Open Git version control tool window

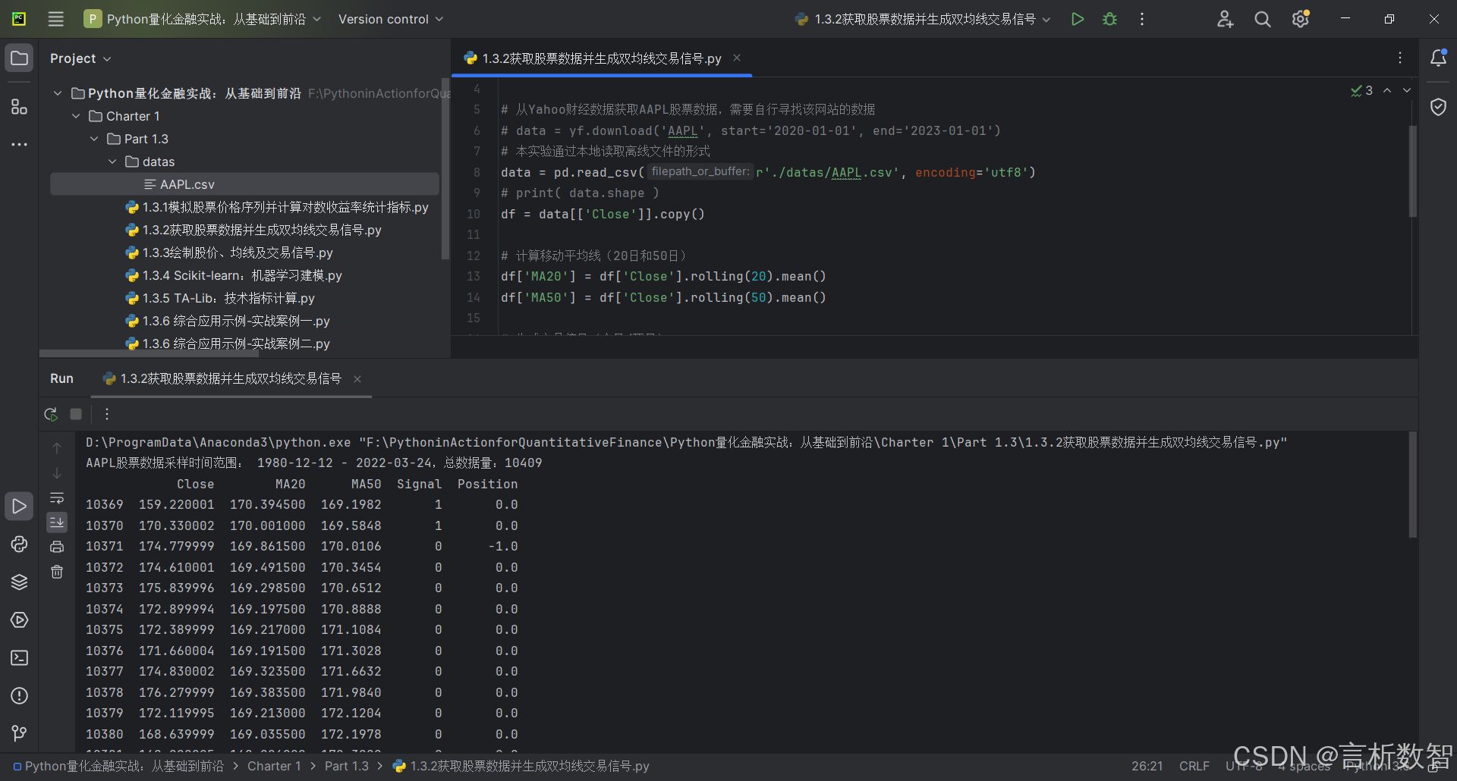pos(19,733)
